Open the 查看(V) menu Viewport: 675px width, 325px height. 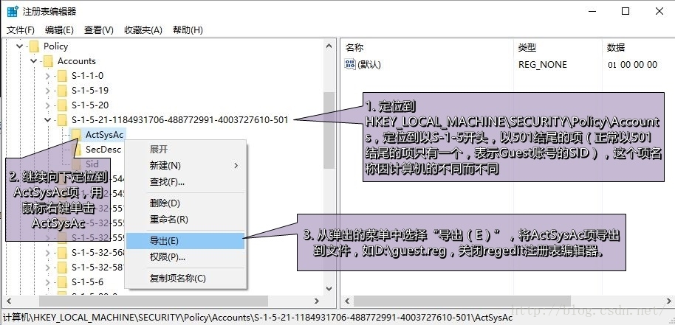pos(98,30)
